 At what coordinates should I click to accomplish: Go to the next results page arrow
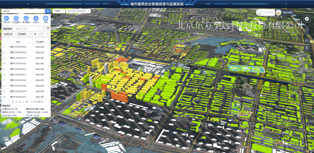32,102
